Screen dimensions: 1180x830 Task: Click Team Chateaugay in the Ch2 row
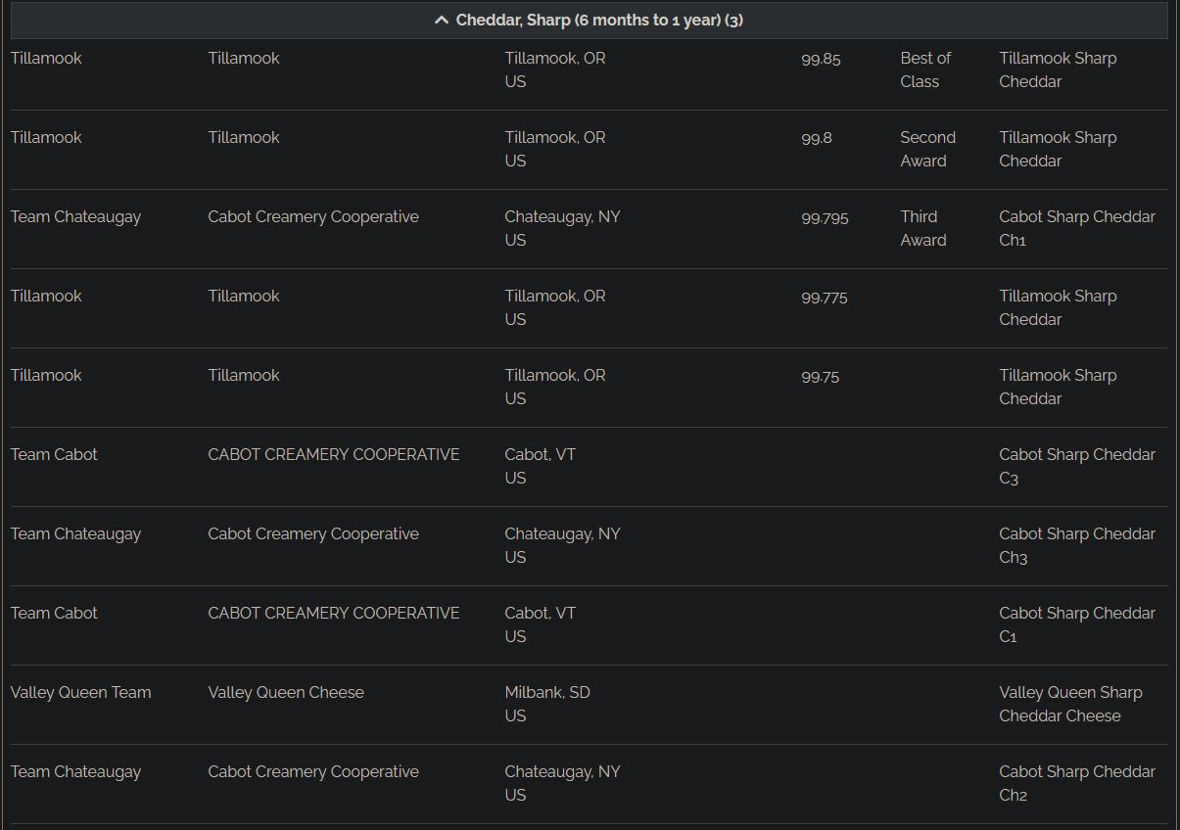(75, 771)
